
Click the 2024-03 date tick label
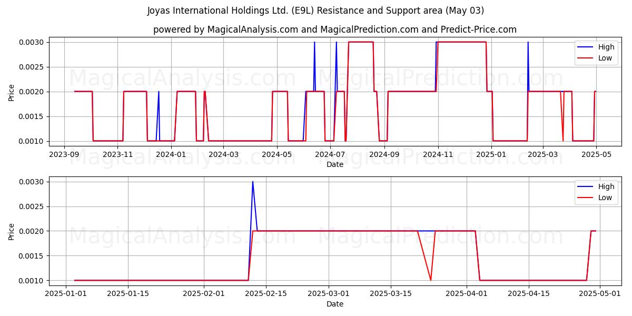[223, 154]
